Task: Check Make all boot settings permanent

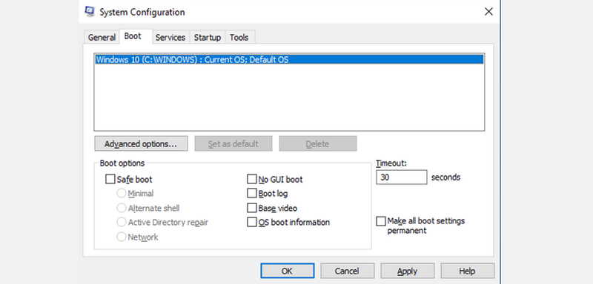Action: coord(381,221)
